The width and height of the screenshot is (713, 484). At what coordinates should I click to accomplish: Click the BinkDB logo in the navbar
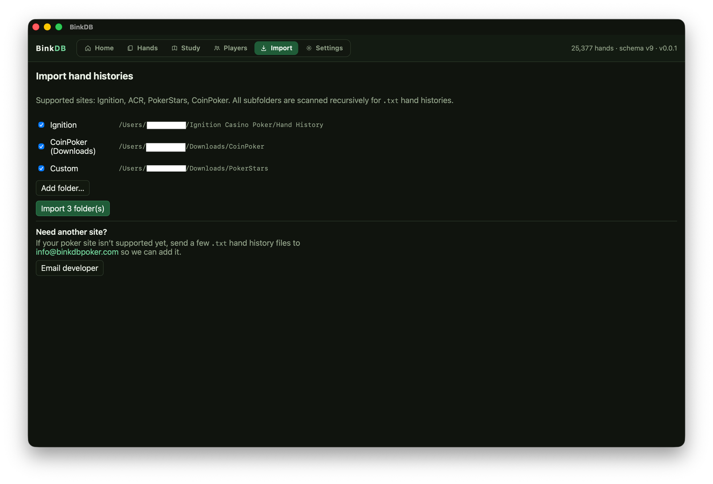(51, 48)
